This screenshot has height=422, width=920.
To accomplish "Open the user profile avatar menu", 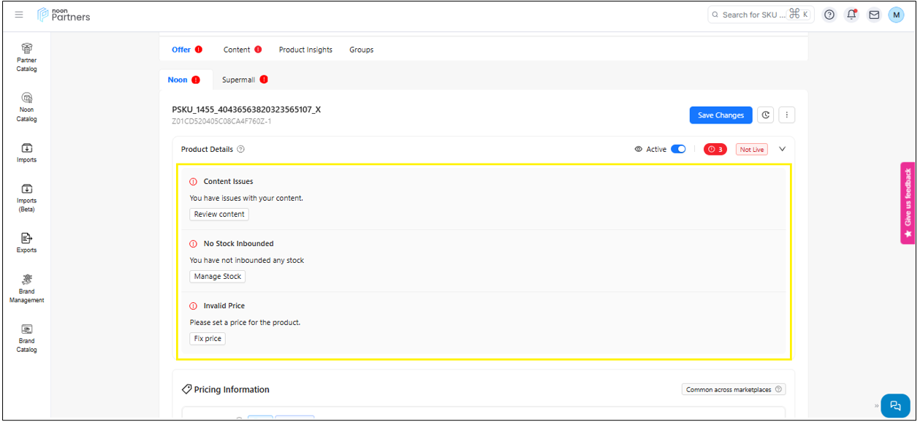I will [x=896, y=15].
